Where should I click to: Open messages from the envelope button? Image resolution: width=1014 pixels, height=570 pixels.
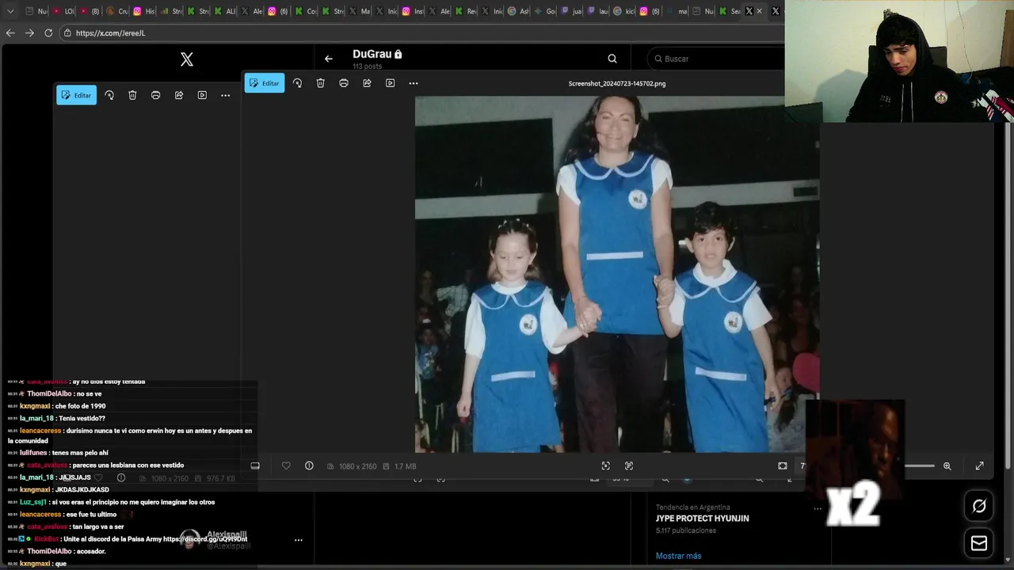pyautogui.click(x=979, y=543)
